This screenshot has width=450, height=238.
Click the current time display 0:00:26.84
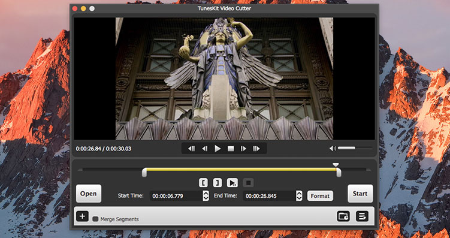[x=89, y=149]
